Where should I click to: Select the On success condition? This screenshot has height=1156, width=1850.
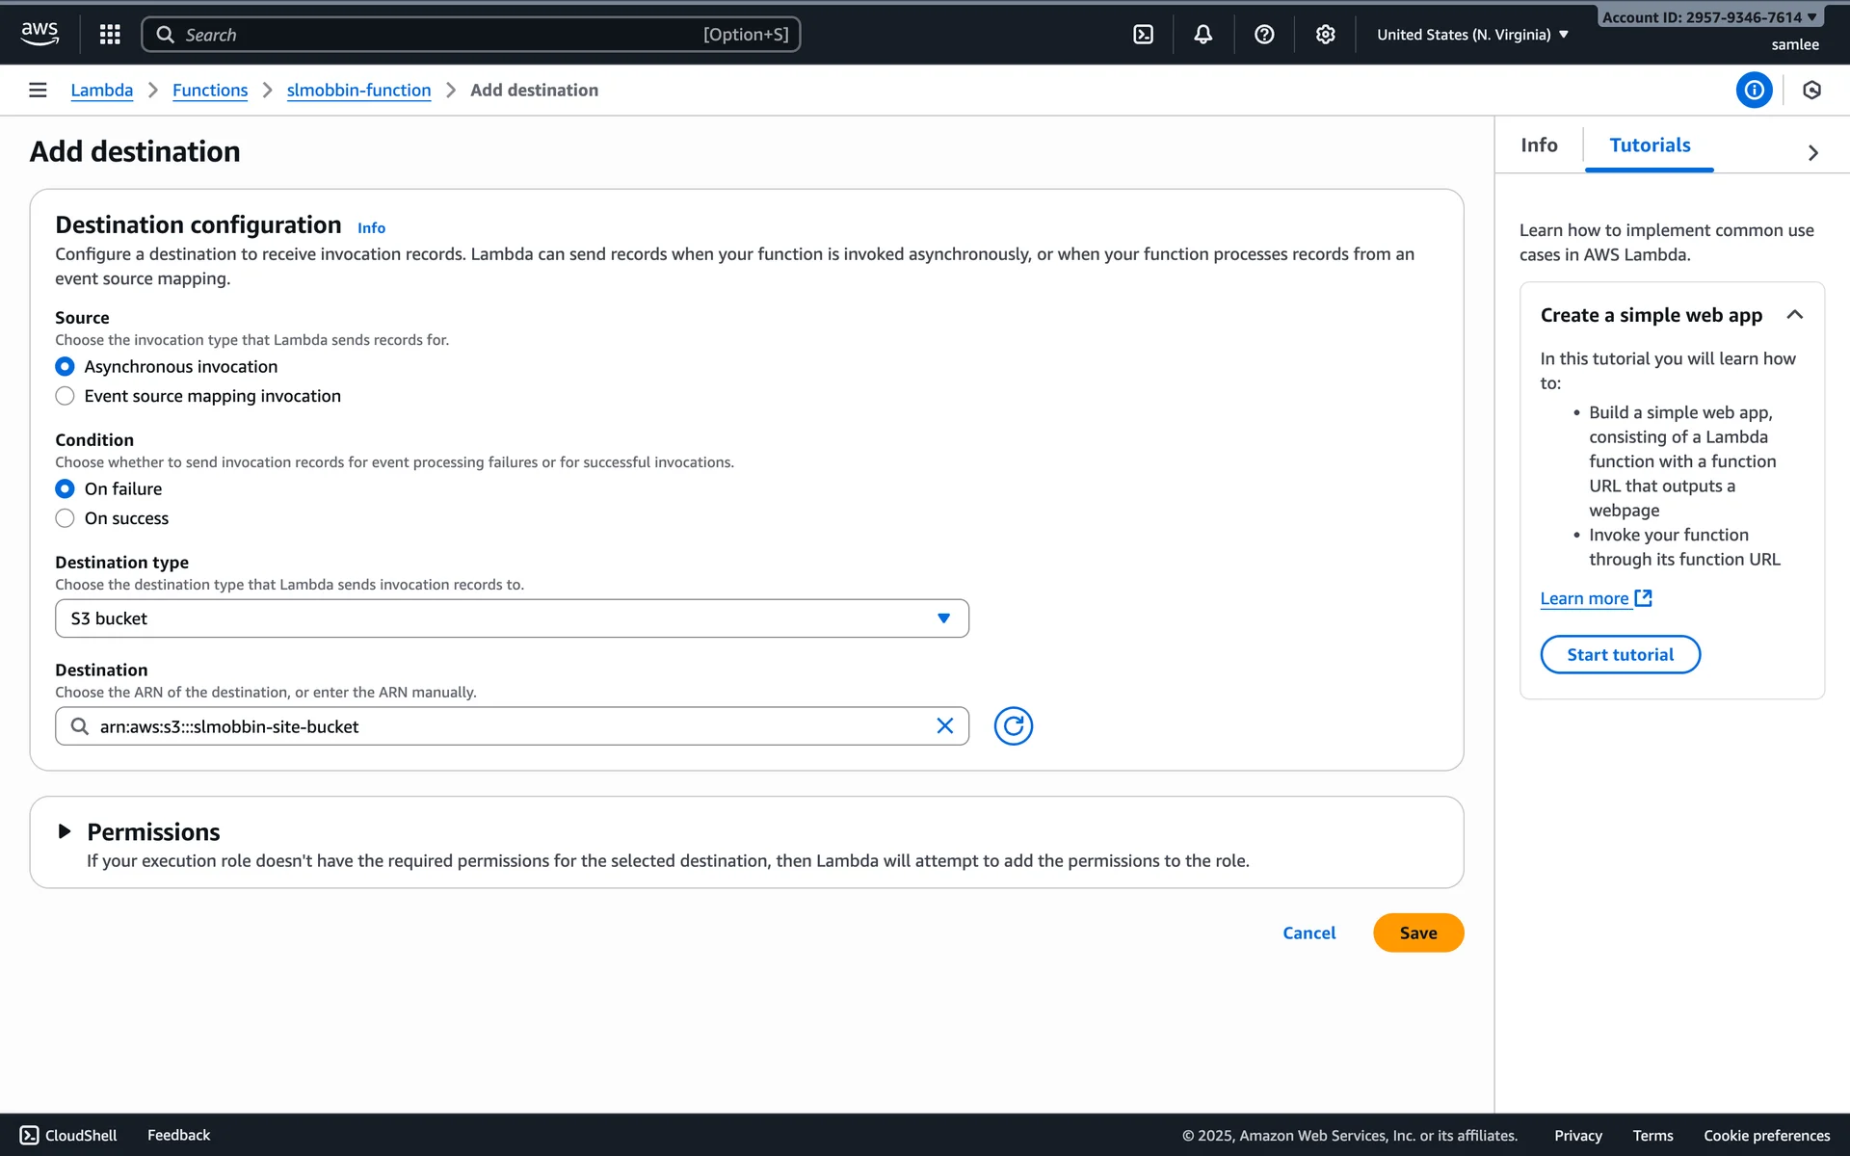pos(65,518)
